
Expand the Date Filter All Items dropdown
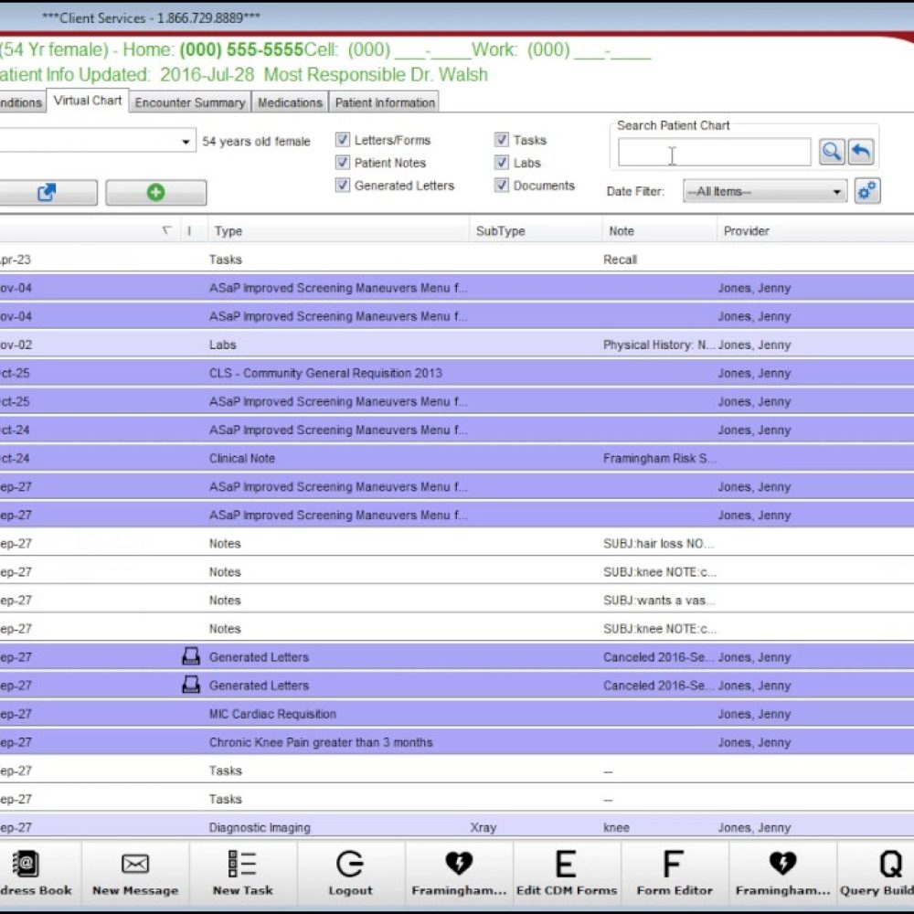pyautogui.click(x=766, y=192)
